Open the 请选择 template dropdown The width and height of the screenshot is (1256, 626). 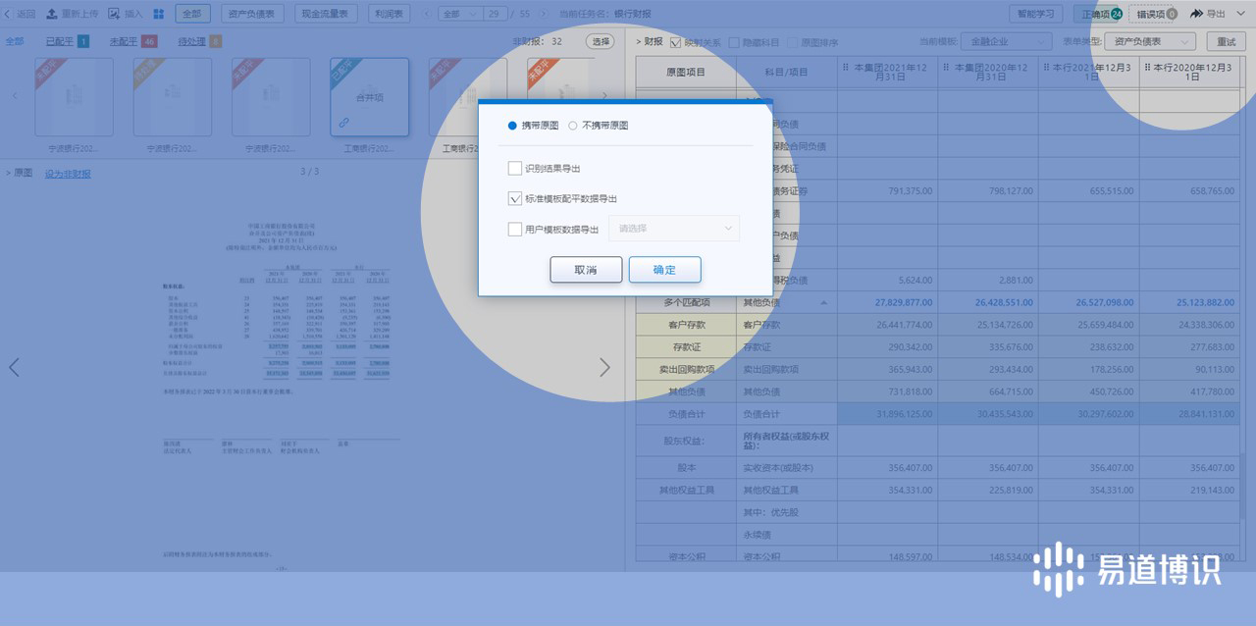pos(673,229)
